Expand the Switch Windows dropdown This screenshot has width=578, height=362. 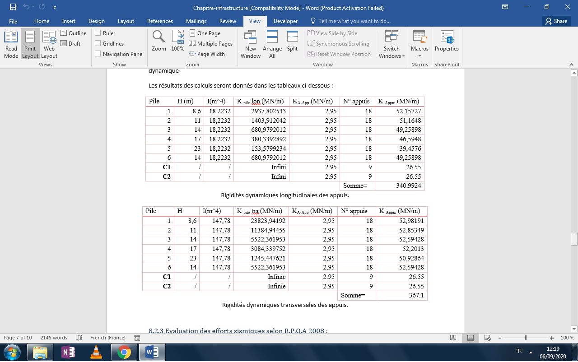(392, 45)
